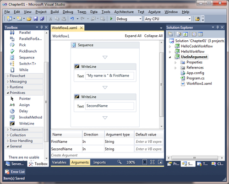Image resolution: width=229 pixels, height=184 pixels.
Task: Click the Add New Item toolbar icon
Action: pyautogui.click(x=19, y=19)
